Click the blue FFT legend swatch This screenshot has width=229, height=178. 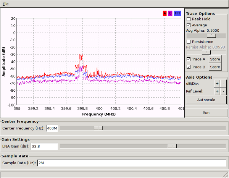coord(177,13)
